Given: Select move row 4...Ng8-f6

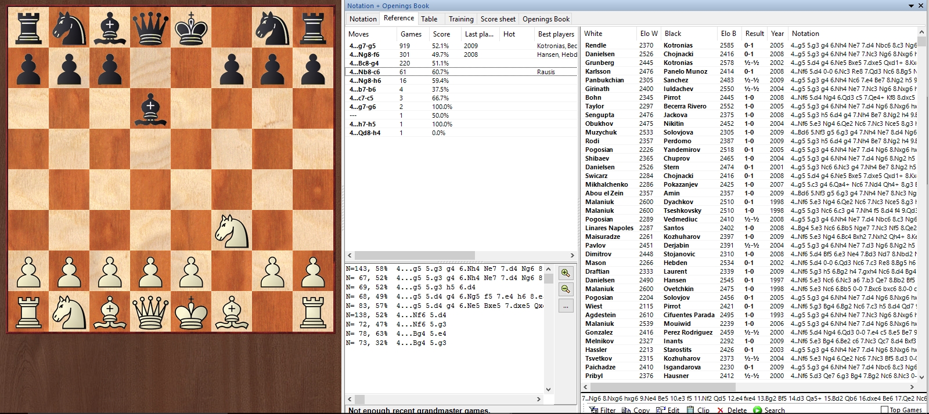Looking at the screenshot, I should 462,55.
